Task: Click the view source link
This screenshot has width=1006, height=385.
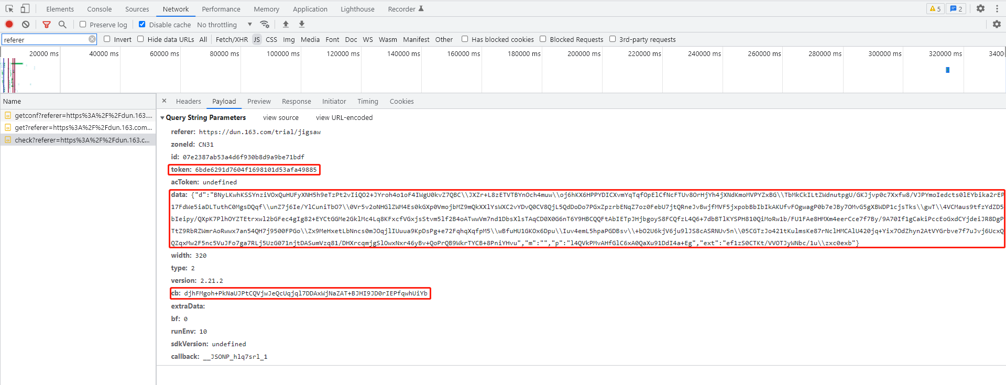Action: click(x=280, y=118)
